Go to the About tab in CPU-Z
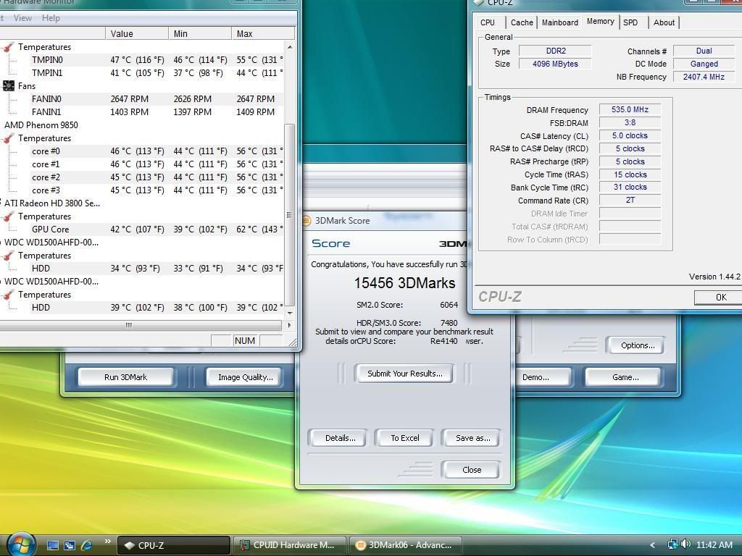 point(664,22)
